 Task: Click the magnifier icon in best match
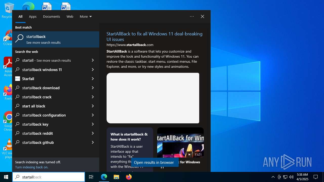click(19, 38)
